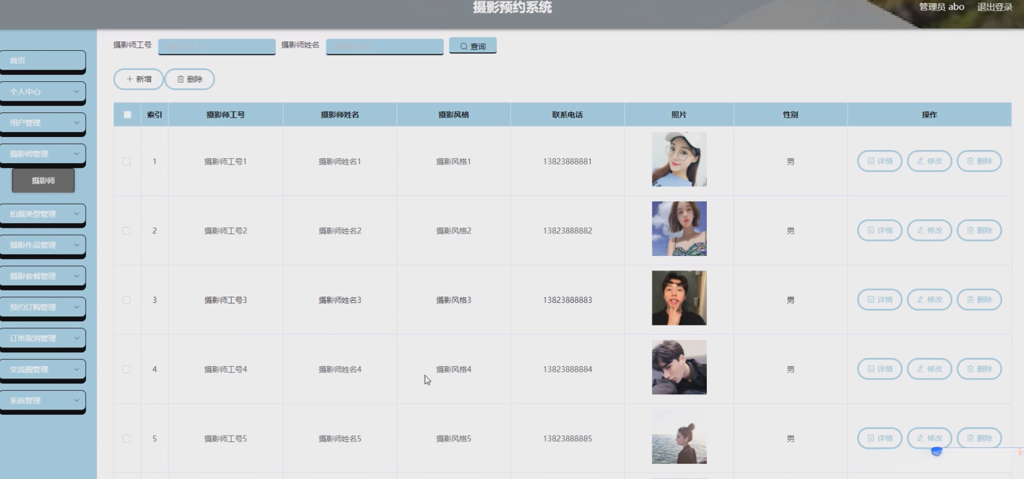Click 修改 for 摄影师工号2 row
This screenshot has height=479, width=1024.
[x=930, y=231]
